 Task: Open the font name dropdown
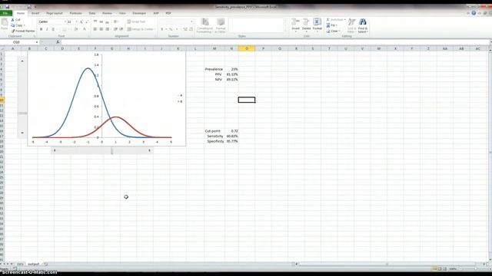click(x=65, y=21)
